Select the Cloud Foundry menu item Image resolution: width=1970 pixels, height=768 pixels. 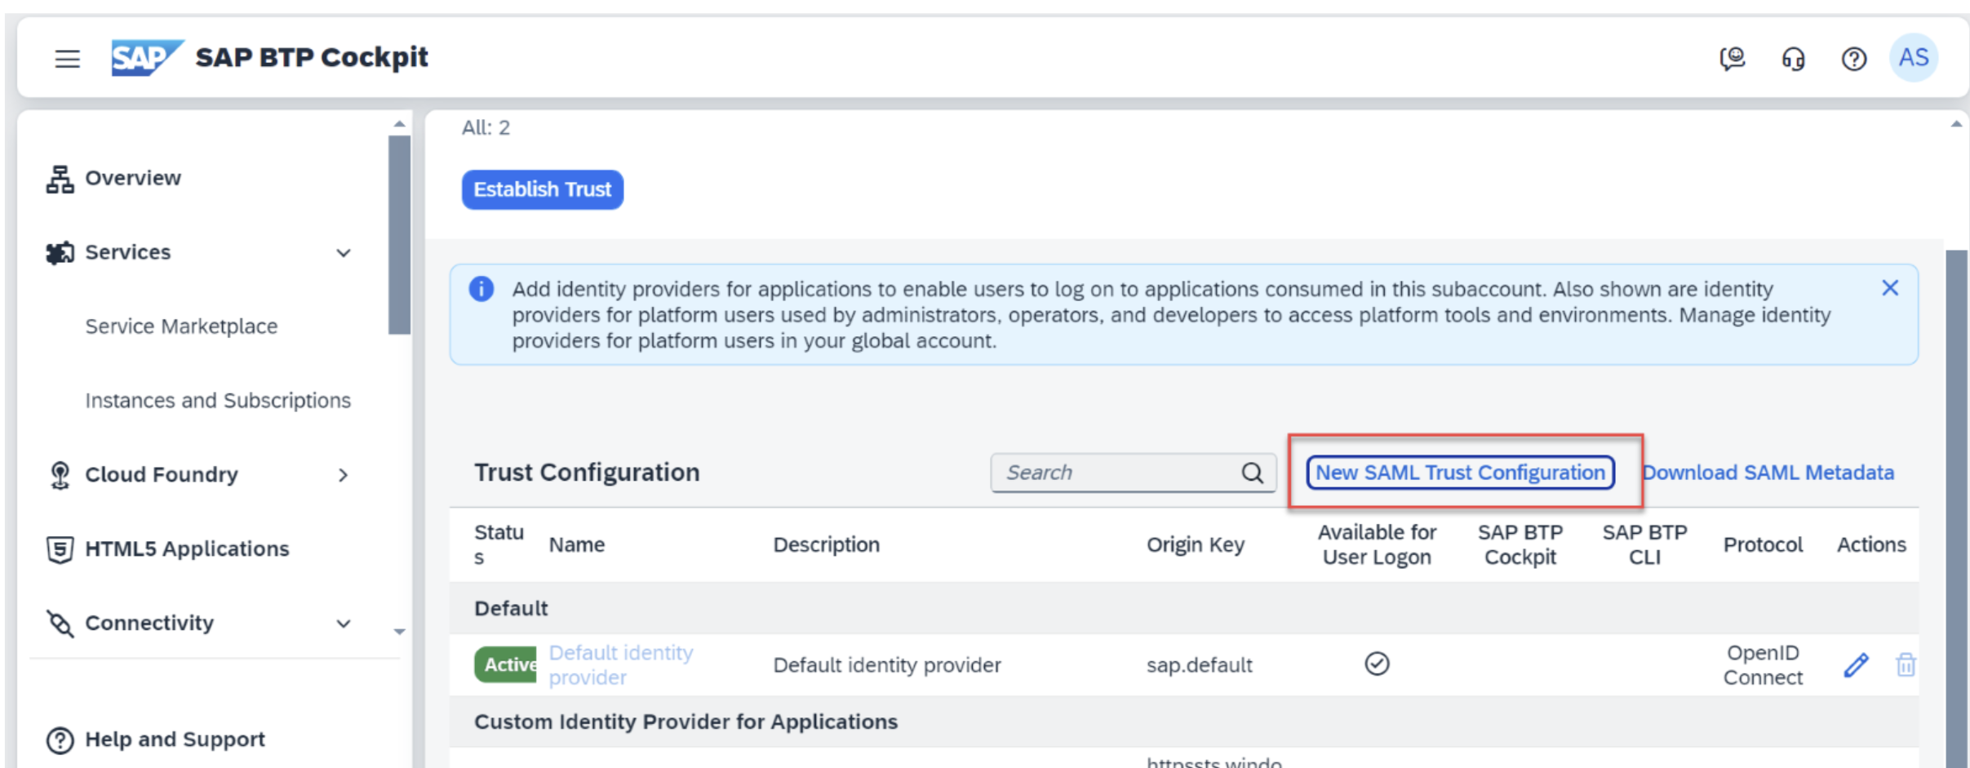tap(162, 475)
